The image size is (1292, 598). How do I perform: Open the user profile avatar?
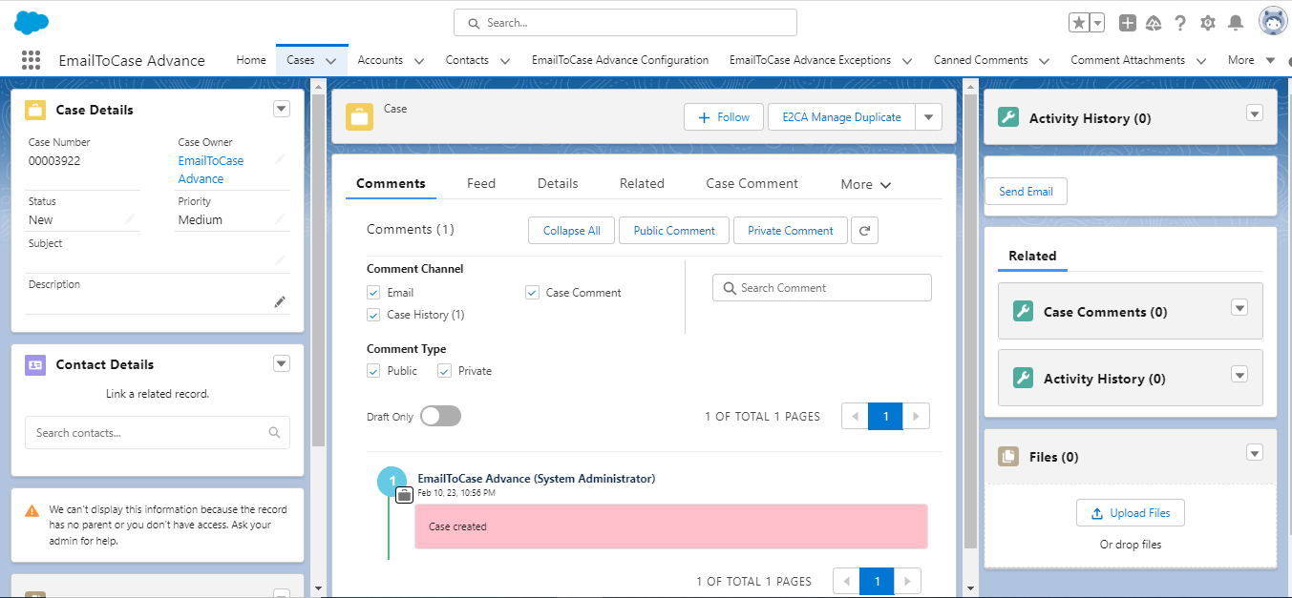click(x=1273, y=21)
